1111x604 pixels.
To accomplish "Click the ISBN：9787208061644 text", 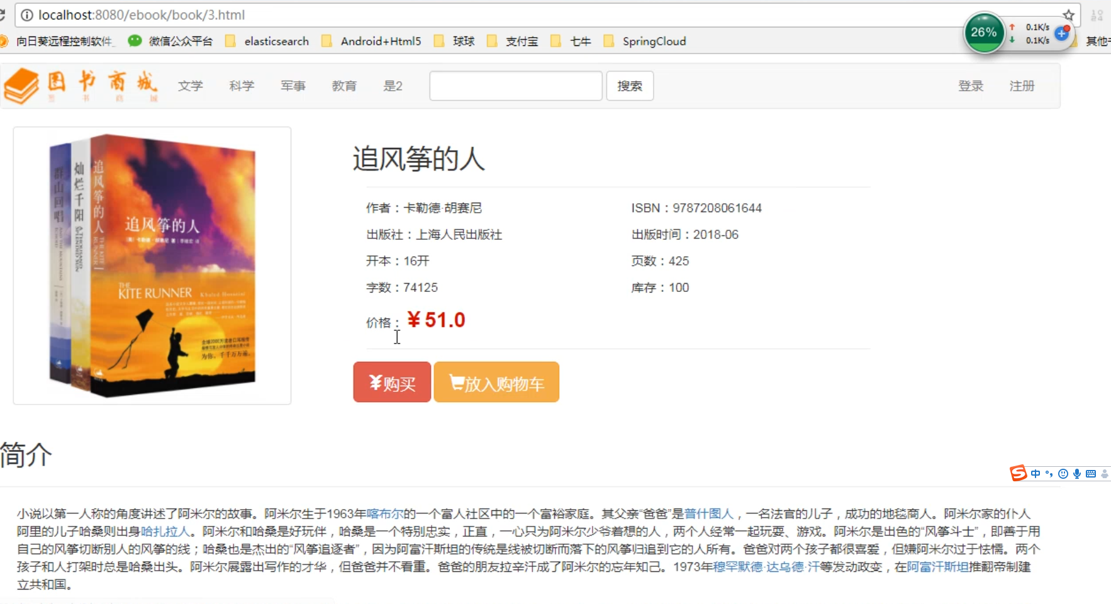I will (x=696, y=208).
